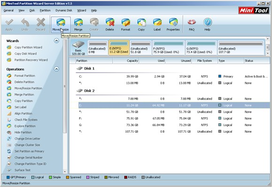Select the Basic 320.00 GB disk icon
This screenshot has width=272, height=187.
[78, 48]
